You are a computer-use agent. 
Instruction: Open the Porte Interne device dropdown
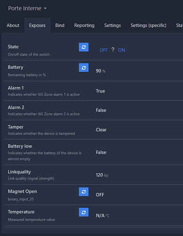27,8
